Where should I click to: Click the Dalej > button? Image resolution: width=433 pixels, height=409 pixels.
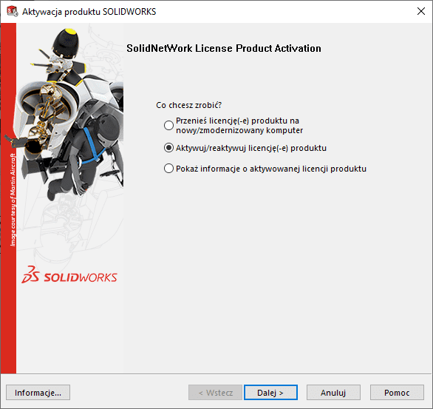tap(270, 393)
